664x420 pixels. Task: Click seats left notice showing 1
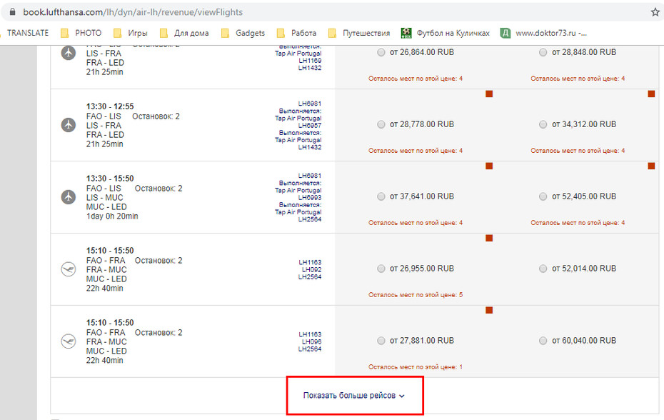416,366
